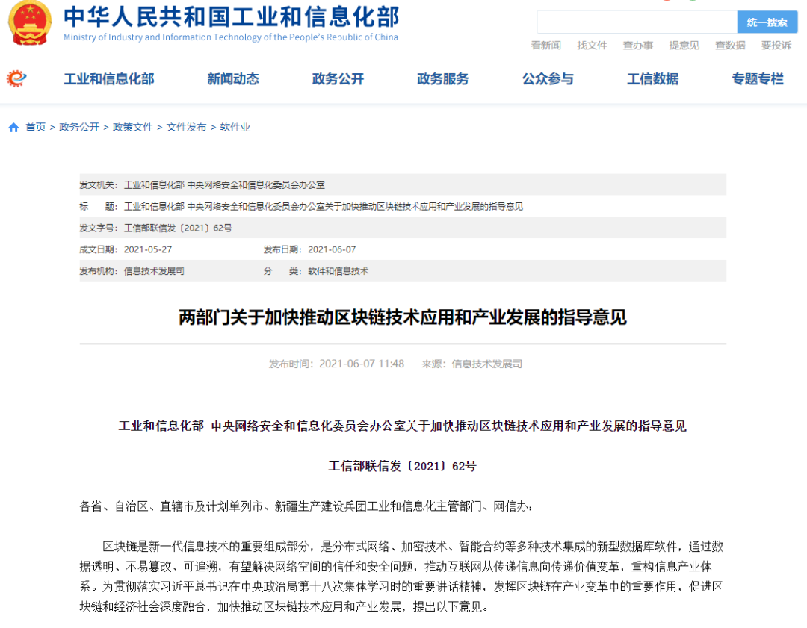Screen dimensions: 807x628
Task: Open the 专题专栏 navigation menu
Action: coord(757,78)
